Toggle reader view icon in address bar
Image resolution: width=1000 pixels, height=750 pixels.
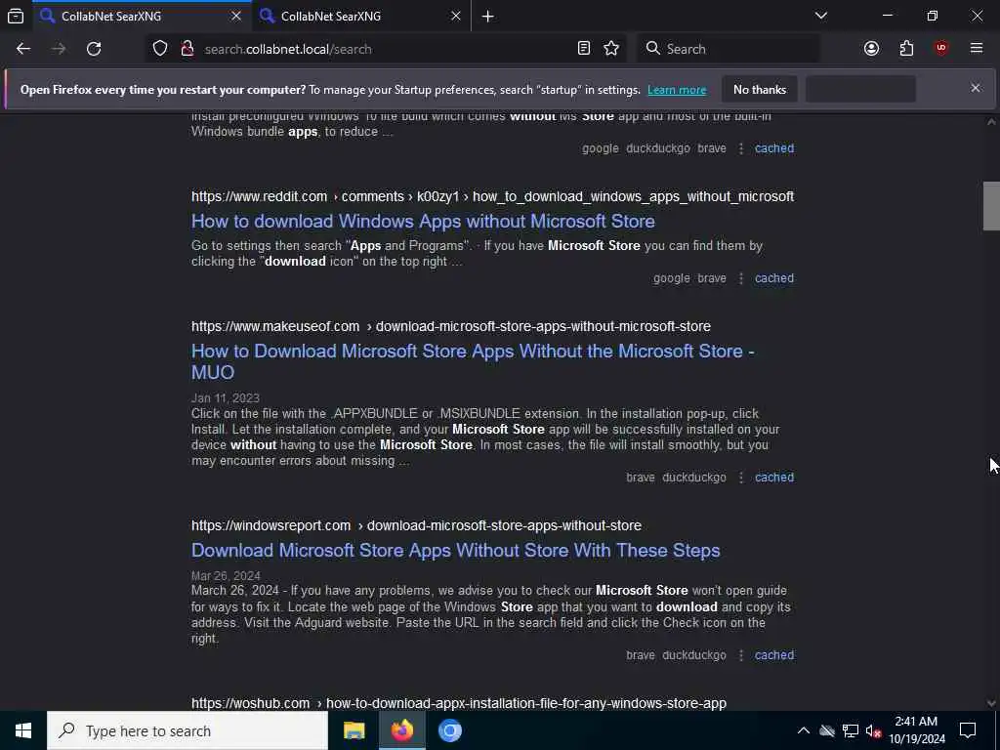coord(584,49)
